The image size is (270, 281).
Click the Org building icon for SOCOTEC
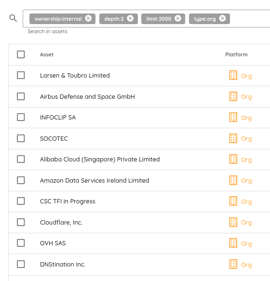click(x=233, y=138)
